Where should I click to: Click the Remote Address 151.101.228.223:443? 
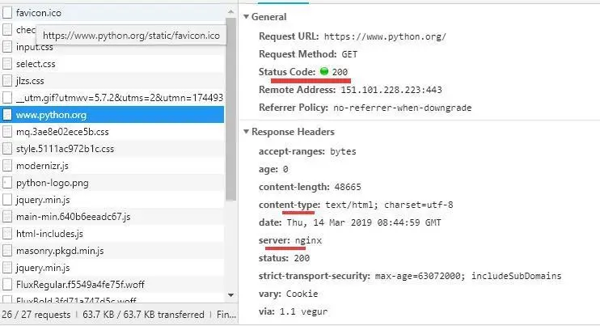point(391,90)
